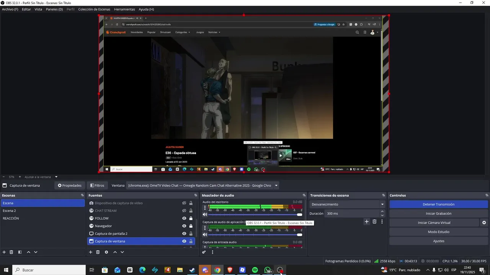Open the Herramientas menu

pyautogui.click(x=124, y=9)
